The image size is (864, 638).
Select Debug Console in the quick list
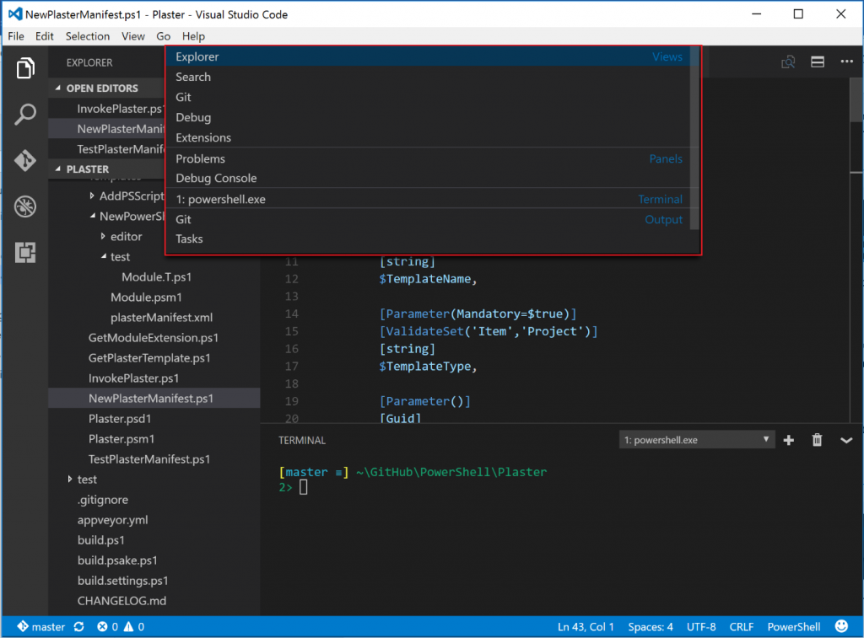click(216, 179)
